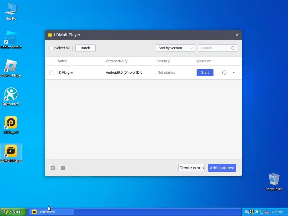288x216 pixels.
Task: Open the Windows start button
Action: tap(13, 212)
